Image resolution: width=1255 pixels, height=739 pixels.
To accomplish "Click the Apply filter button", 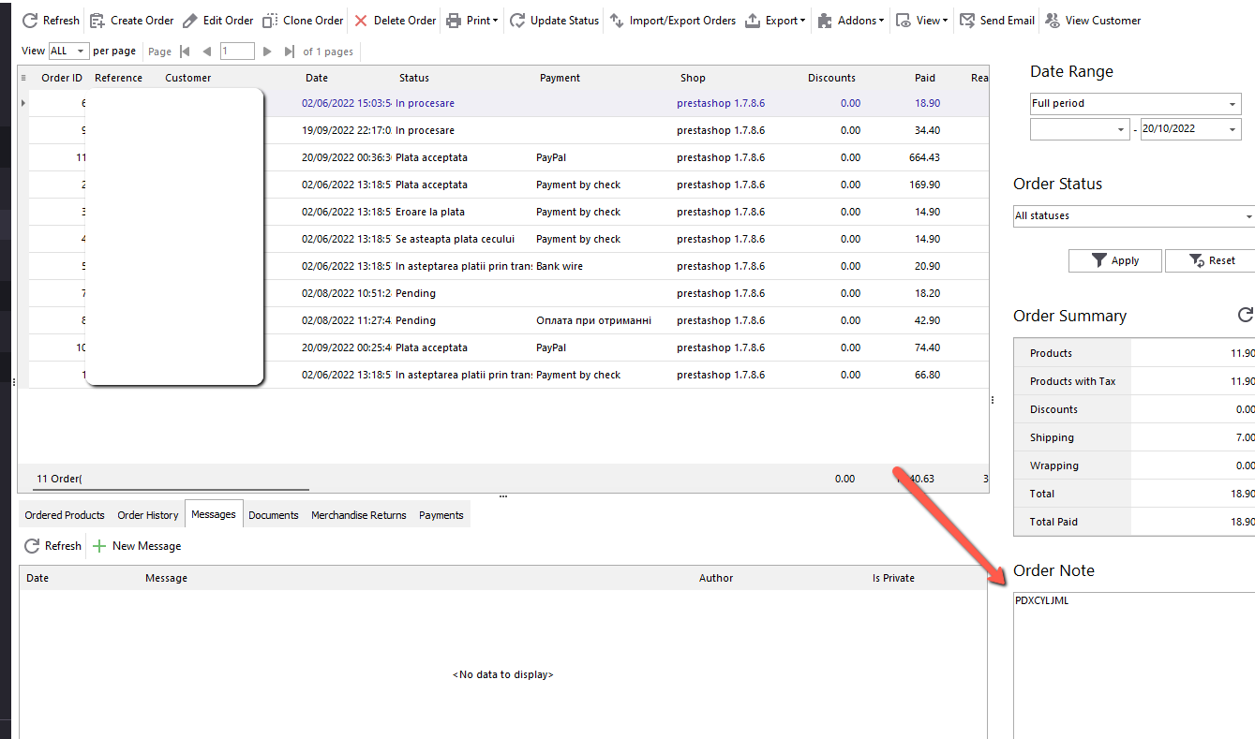I will (x=1115, y=261).
